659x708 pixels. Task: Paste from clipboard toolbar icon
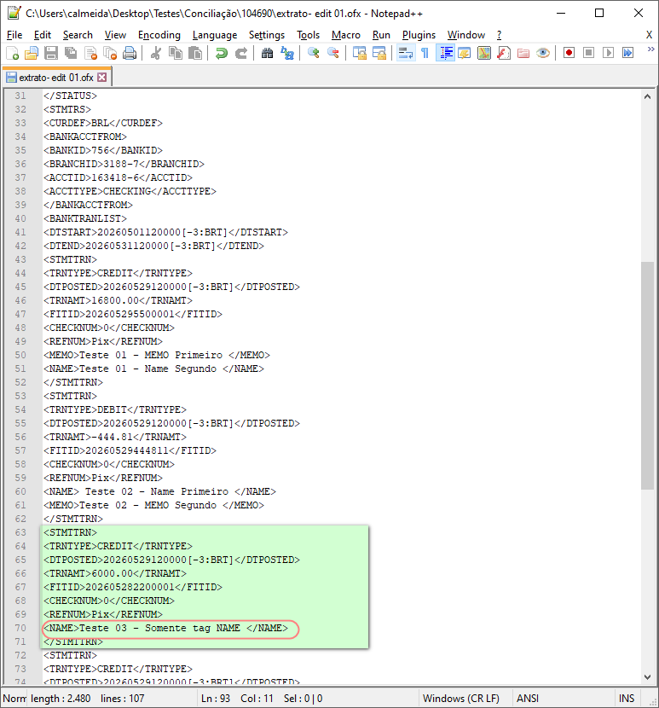(195, 53)
